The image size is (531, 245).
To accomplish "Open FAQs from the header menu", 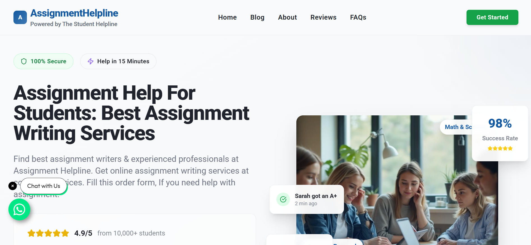I will point(358,17).
